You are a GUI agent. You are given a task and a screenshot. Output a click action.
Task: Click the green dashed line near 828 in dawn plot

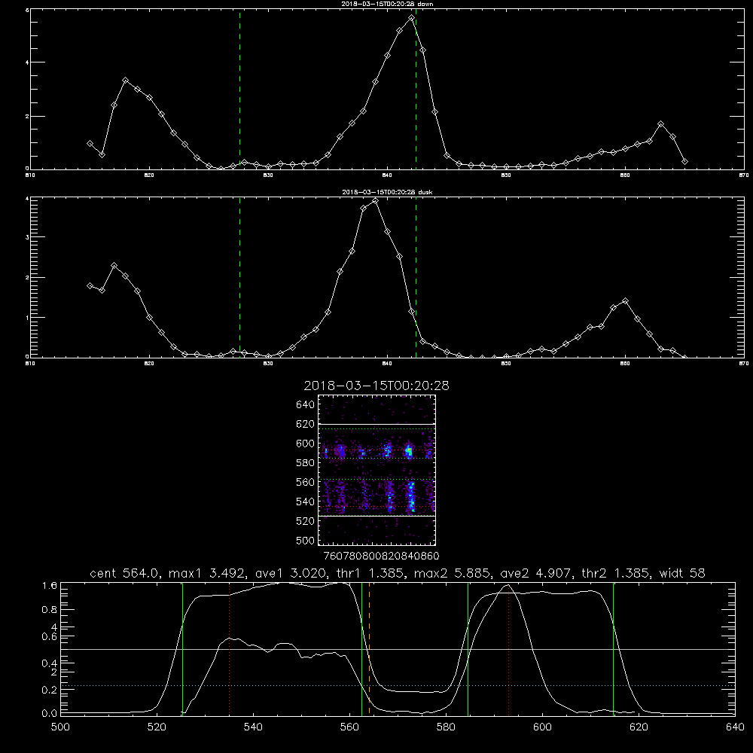tap(239, 89)
